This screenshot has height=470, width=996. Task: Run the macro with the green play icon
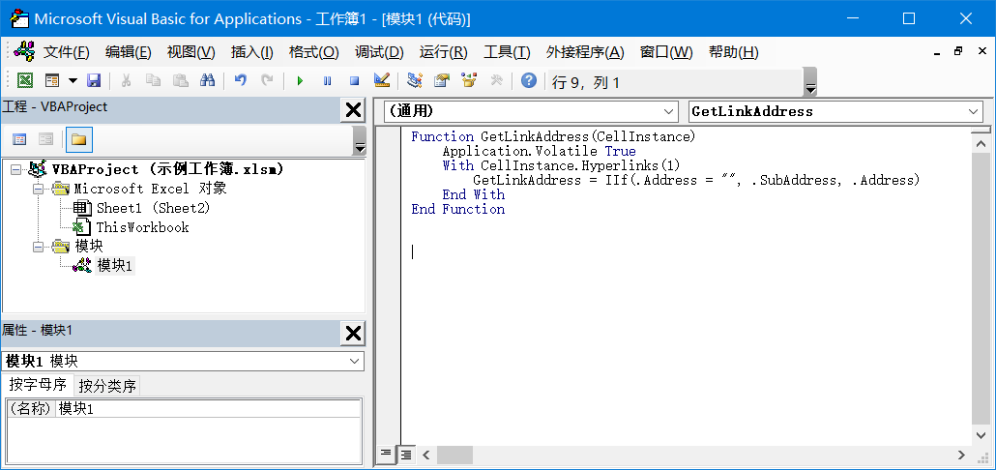[x=300, y=80]
